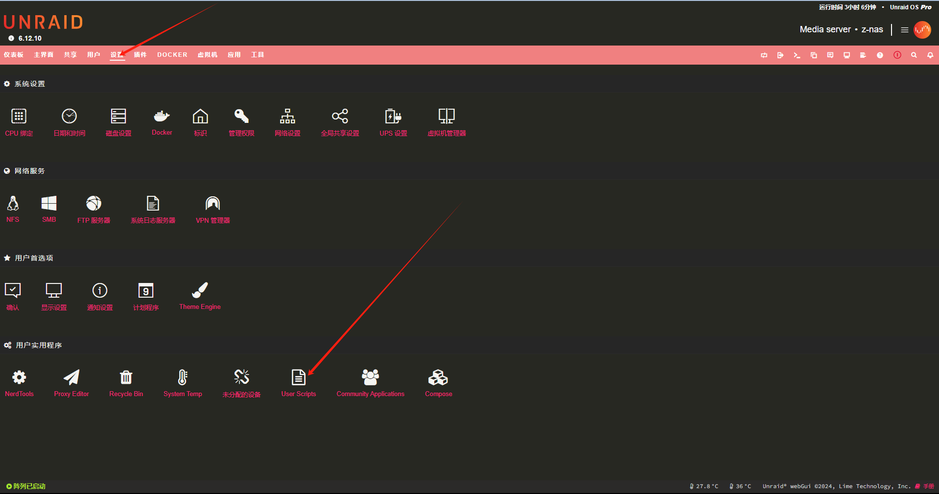The height and width of the screenshot is (494, 939).
Task: Open SMB network service settings
Action: [49, 209]
